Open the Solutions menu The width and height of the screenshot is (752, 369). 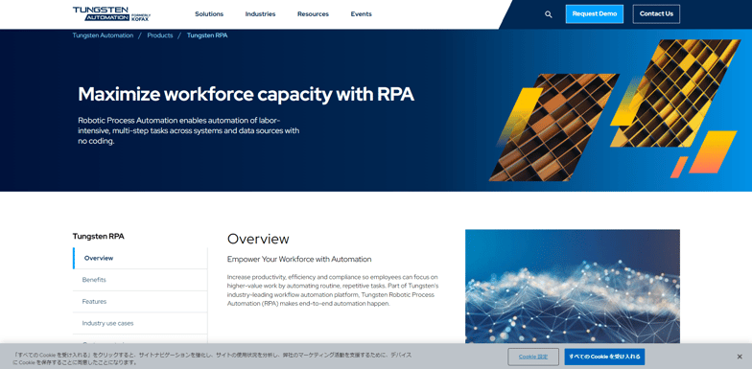coord(209,13)
